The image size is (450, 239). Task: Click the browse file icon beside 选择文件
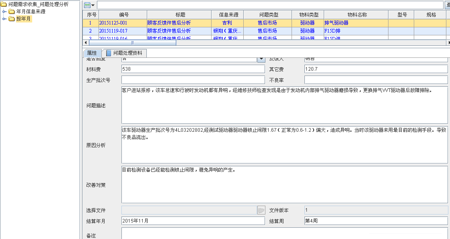(x=261, y=210)
